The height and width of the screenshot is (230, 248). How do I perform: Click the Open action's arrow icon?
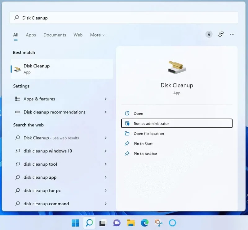coord(127,113)
